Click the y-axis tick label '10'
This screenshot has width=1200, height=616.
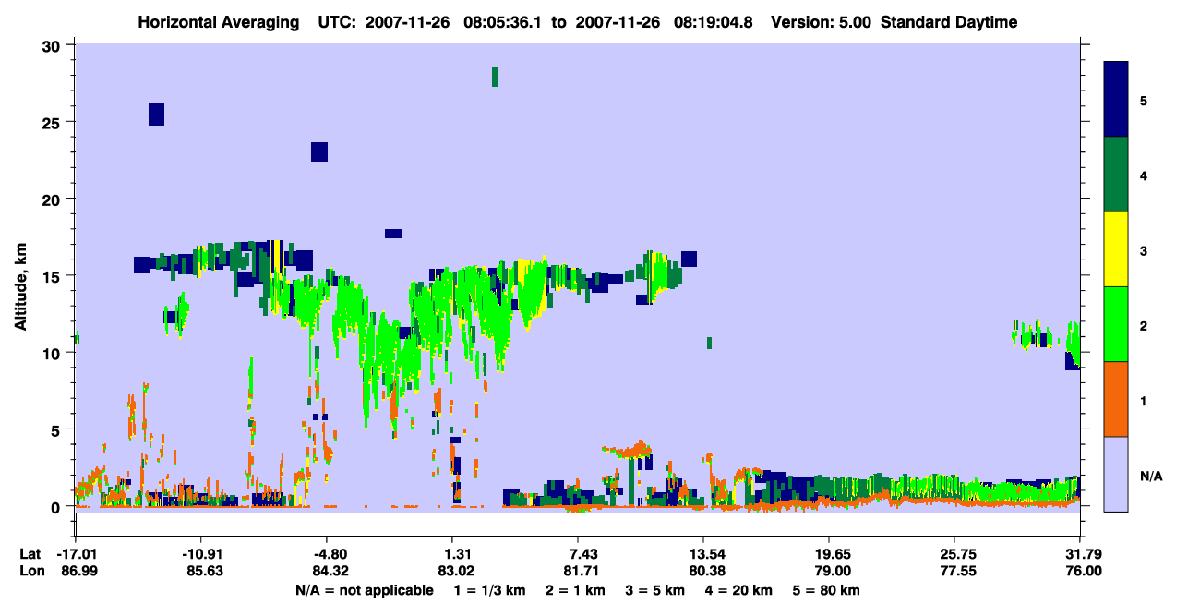53,353
